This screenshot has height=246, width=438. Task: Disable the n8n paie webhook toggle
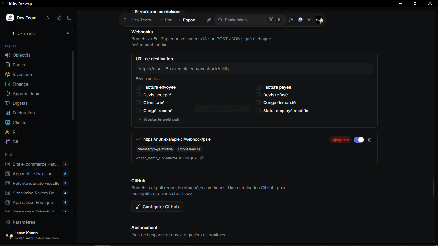click(359, 140)
